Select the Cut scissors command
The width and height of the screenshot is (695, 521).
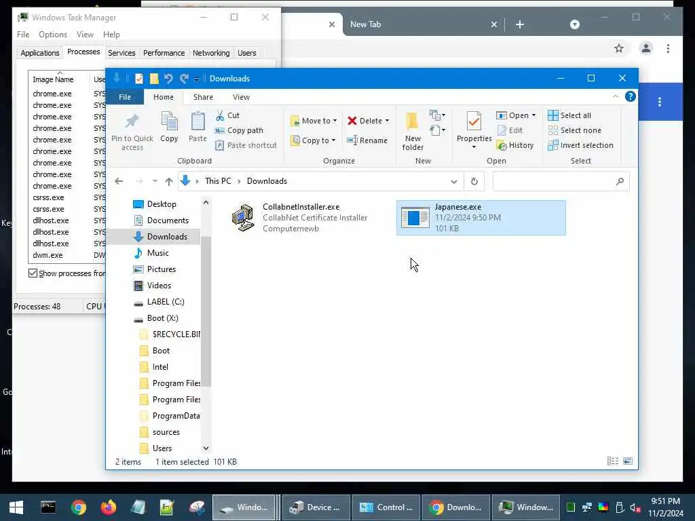(228, 115)
